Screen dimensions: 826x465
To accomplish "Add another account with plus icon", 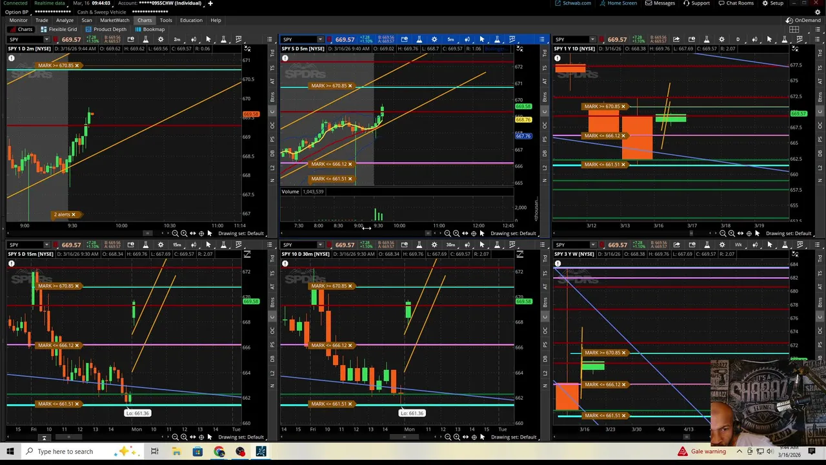I will 210,3.
